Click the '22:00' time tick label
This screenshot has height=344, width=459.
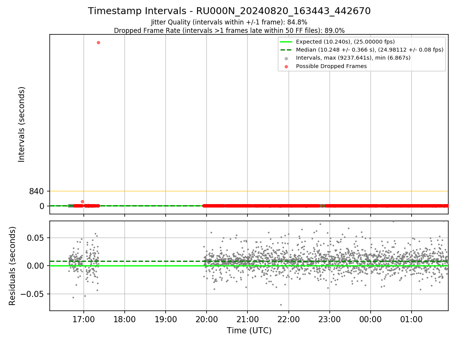(x=288, y=319)
